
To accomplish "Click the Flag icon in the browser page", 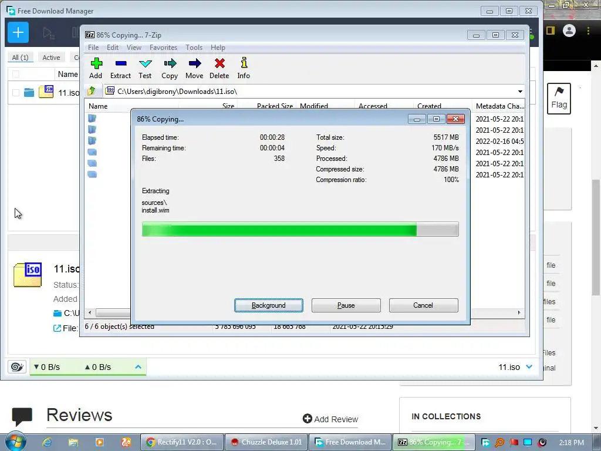I will 559,99.
